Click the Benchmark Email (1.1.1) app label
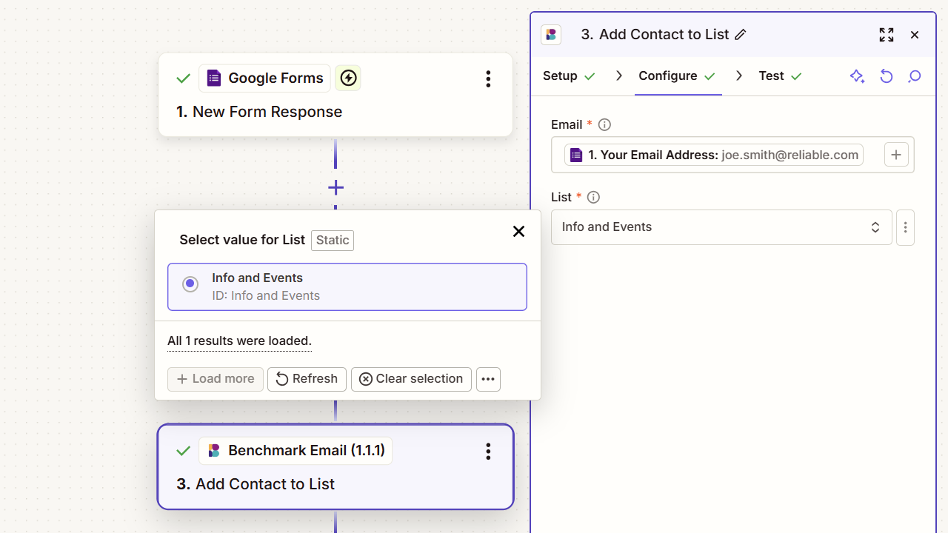Screen dimensions: 948x533 point(307,450)
